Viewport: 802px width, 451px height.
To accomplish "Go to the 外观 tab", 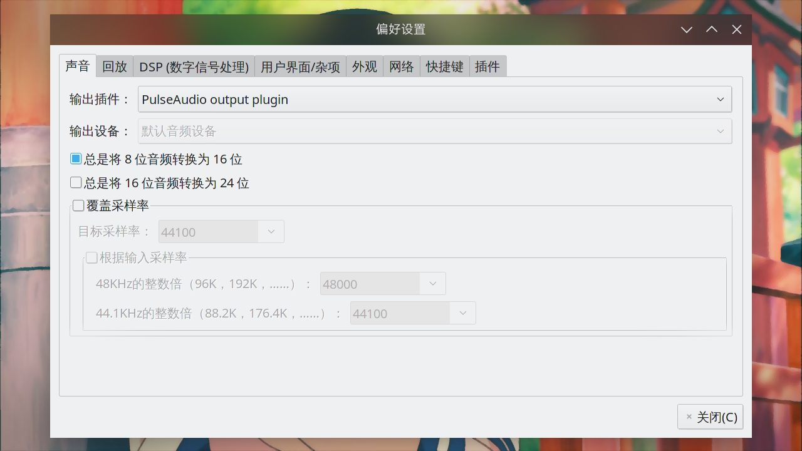I will (x=364, y=66).
